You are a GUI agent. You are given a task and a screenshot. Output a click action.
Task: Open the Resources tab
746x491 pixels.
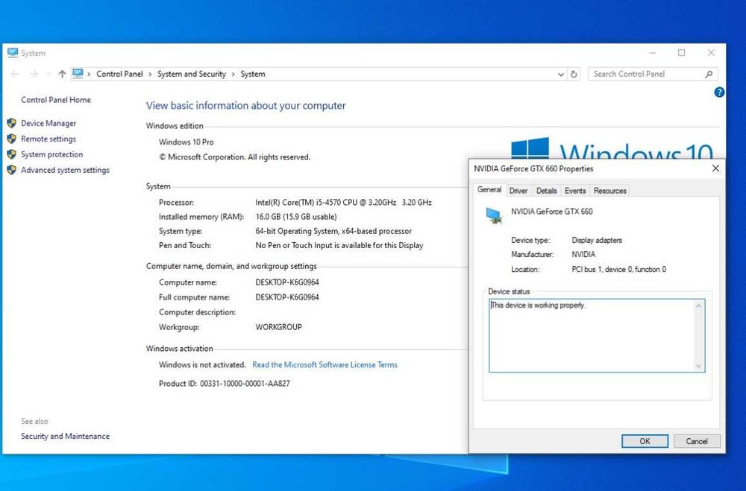pos(610,191)
